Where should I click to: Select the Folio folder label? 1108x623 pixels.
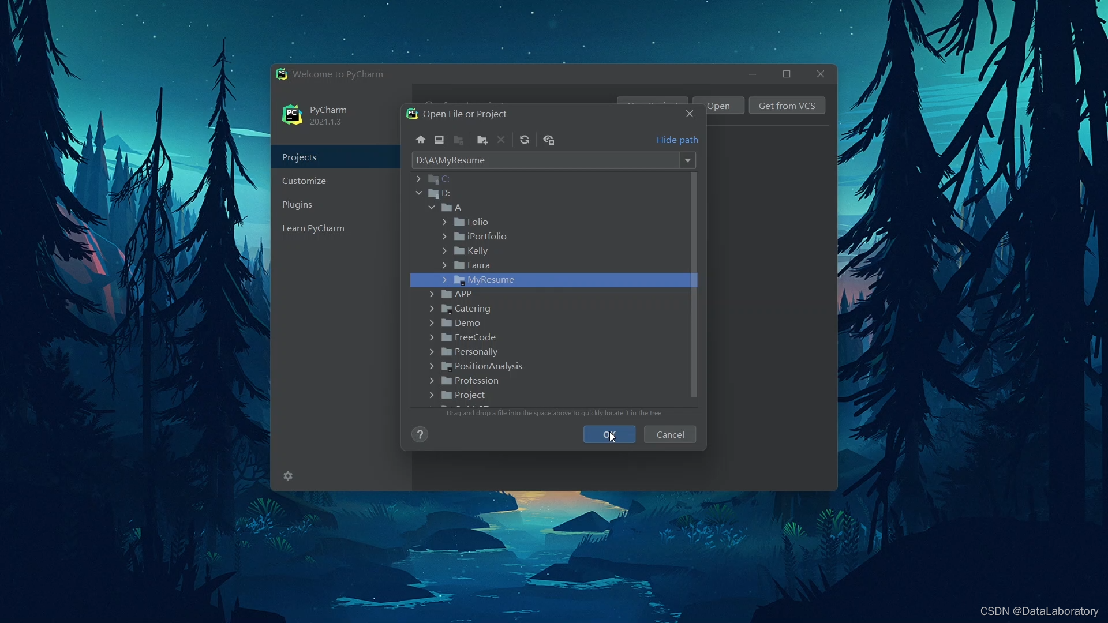coord(478,222)
